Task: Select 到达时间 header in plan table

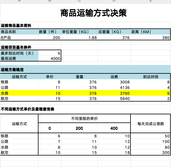Action: click(150, 77)
